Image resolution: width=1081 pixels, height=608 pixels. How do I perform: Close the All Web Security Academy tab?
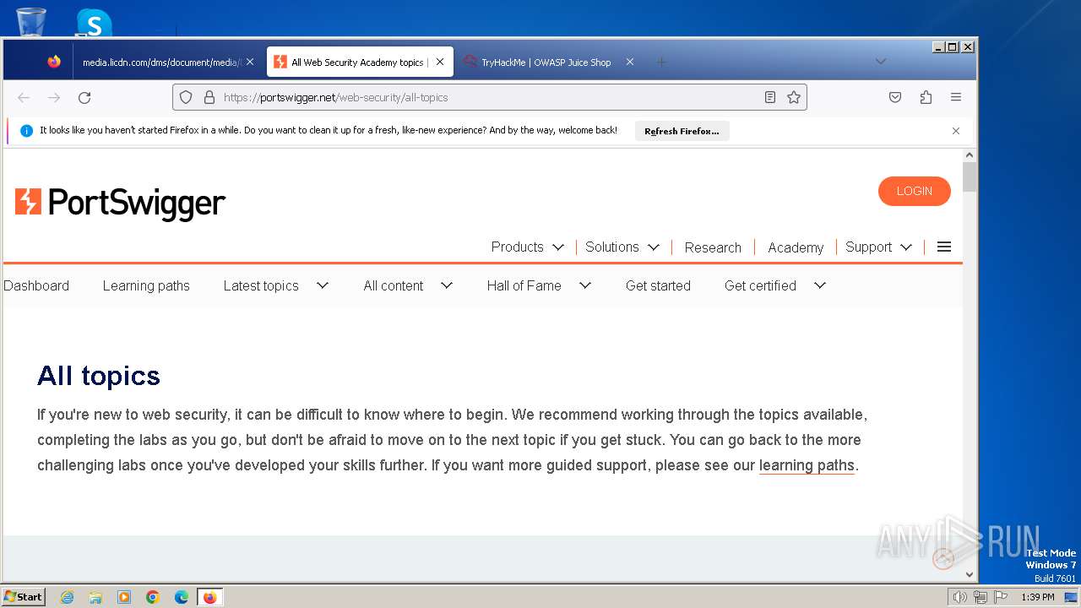[440, 62]
